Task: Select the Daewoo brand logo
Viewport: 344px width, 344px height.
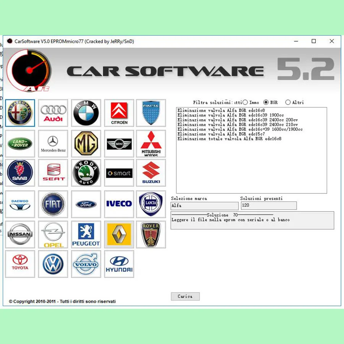Action: pyautogui.click(x=20, y=204)
